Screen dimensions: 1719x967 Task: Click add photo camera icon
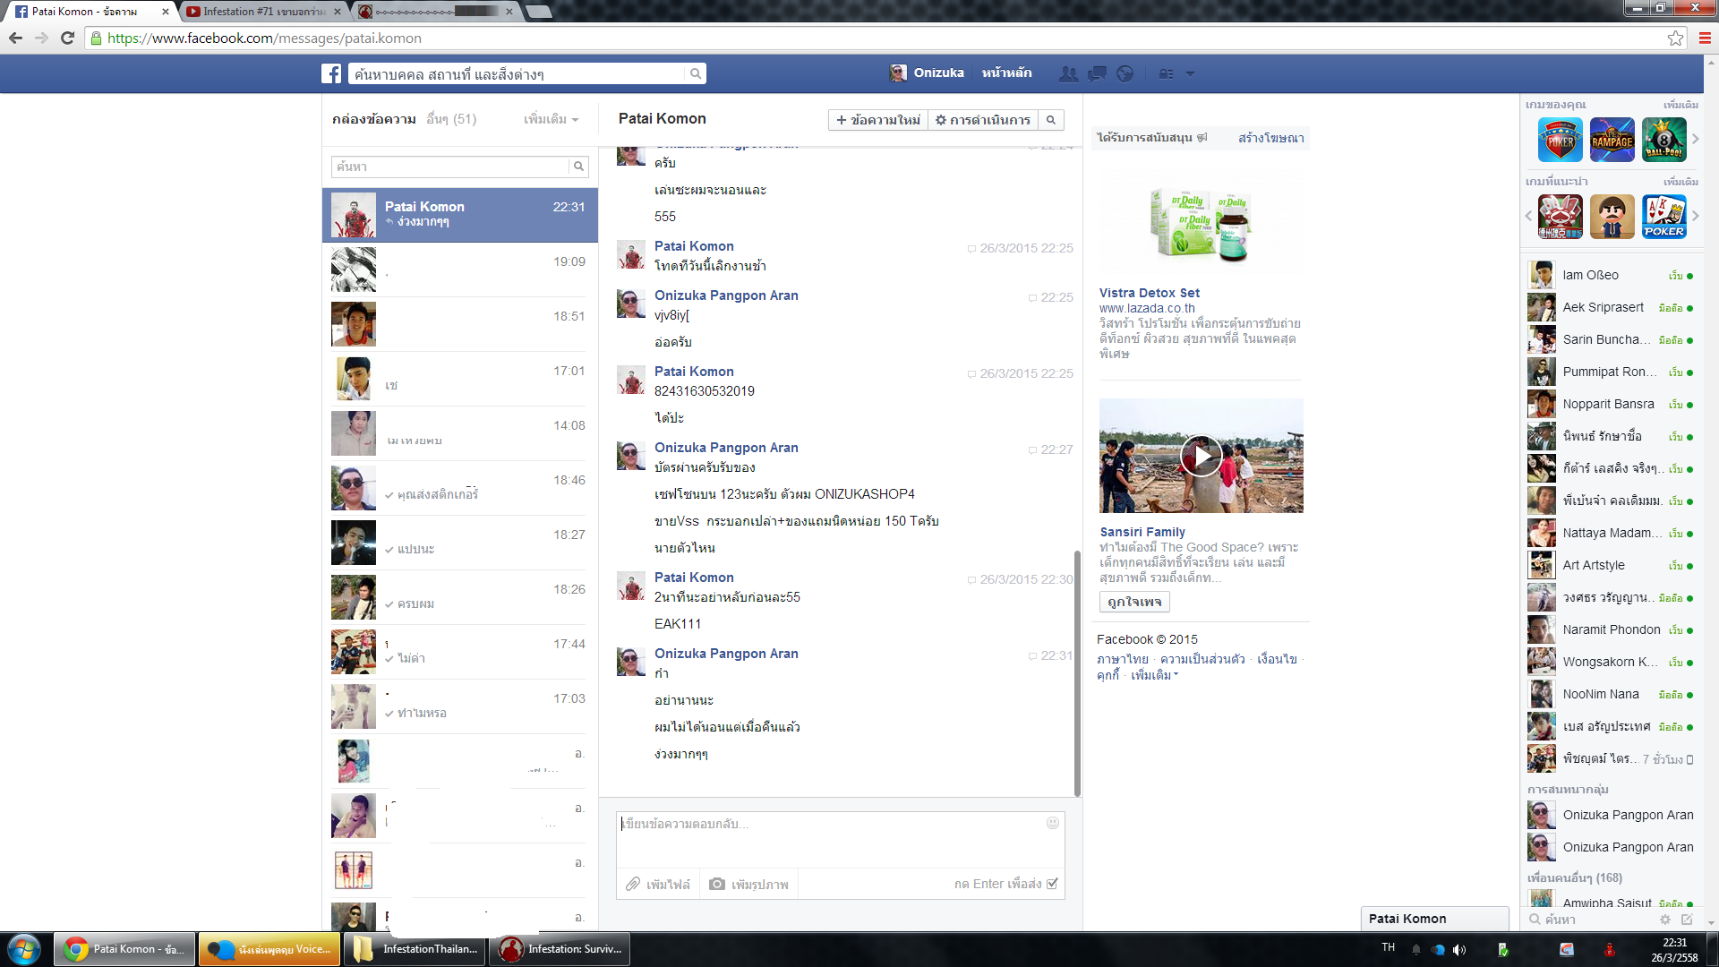tap(717, 884)
